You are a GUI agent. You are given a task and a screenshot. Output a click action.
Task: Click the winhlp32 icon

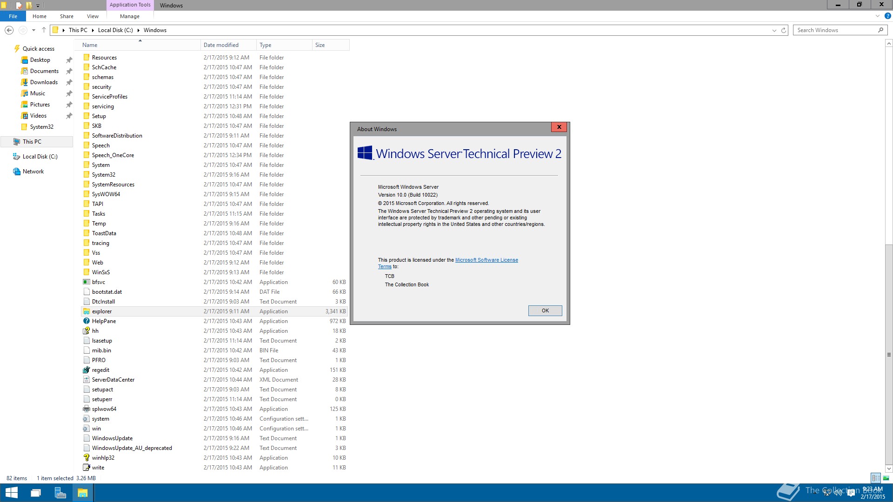pos(87,458)
